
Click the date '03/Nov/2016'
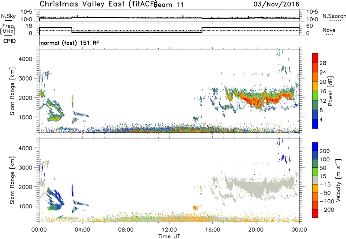click(276, 4)
